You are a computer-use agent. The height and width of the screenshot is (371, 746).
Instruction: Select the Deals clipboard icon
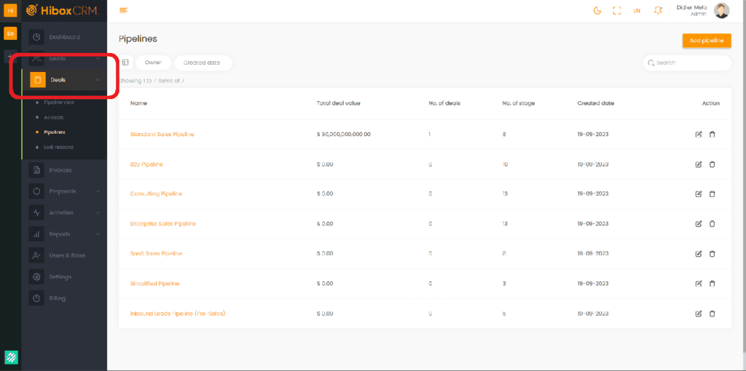click(38, 80)
